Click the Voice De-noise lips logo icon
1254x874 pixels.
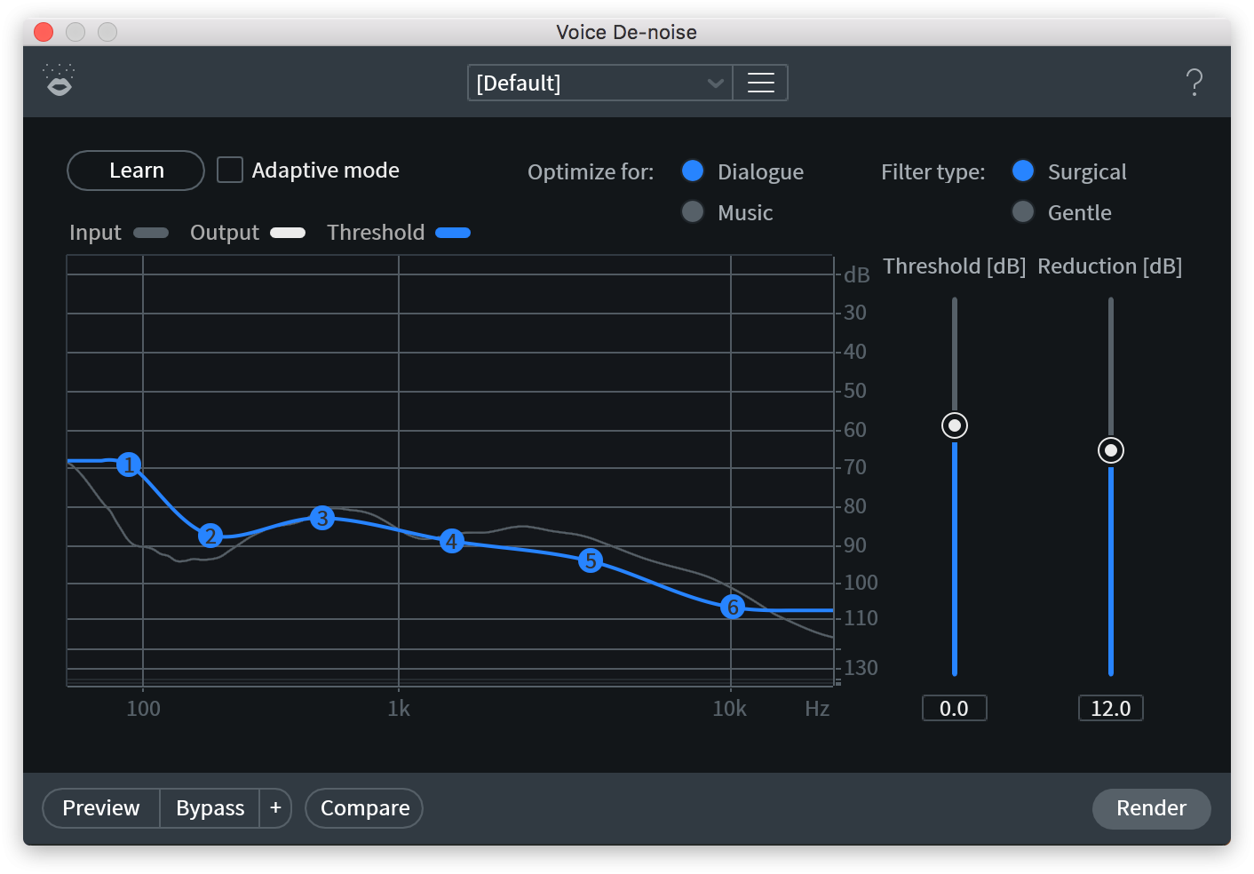[60, 81]
